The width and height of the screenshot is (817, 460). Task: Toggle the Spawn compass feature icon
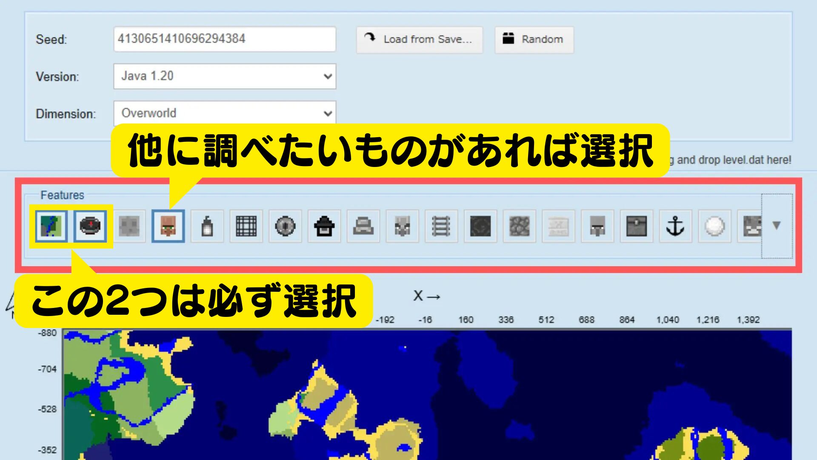(x=90, y=226)
